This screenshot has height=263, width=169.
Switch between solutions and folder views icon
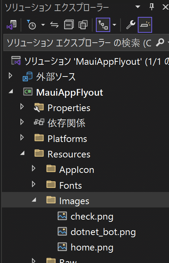click(x=11, y=25)
